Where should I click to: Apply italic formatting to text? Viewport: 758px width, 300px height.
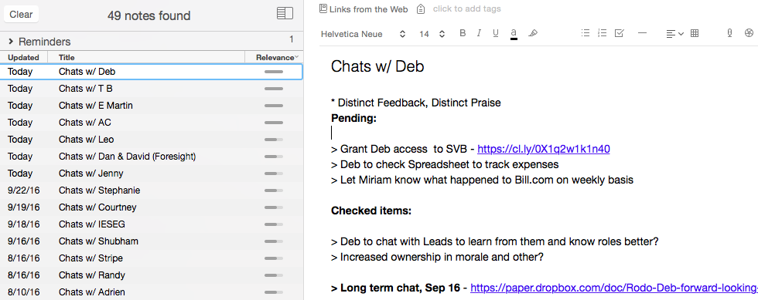(479, 33)
